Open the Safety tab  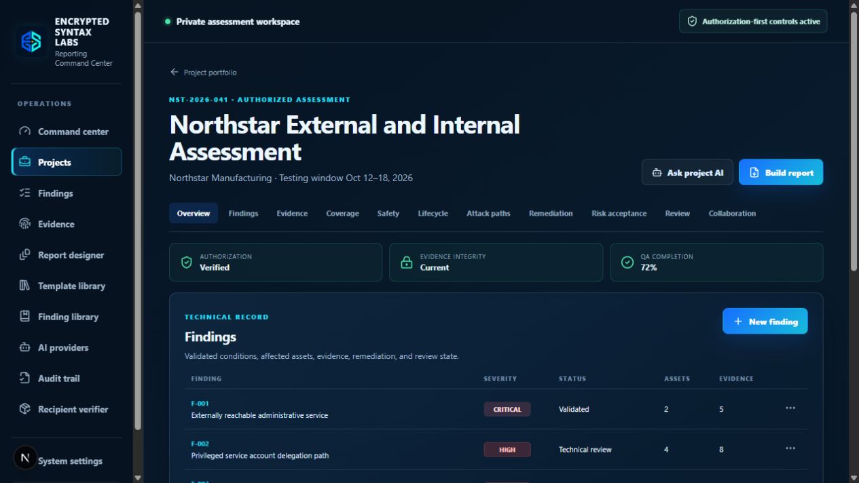(x=388, y=213)
